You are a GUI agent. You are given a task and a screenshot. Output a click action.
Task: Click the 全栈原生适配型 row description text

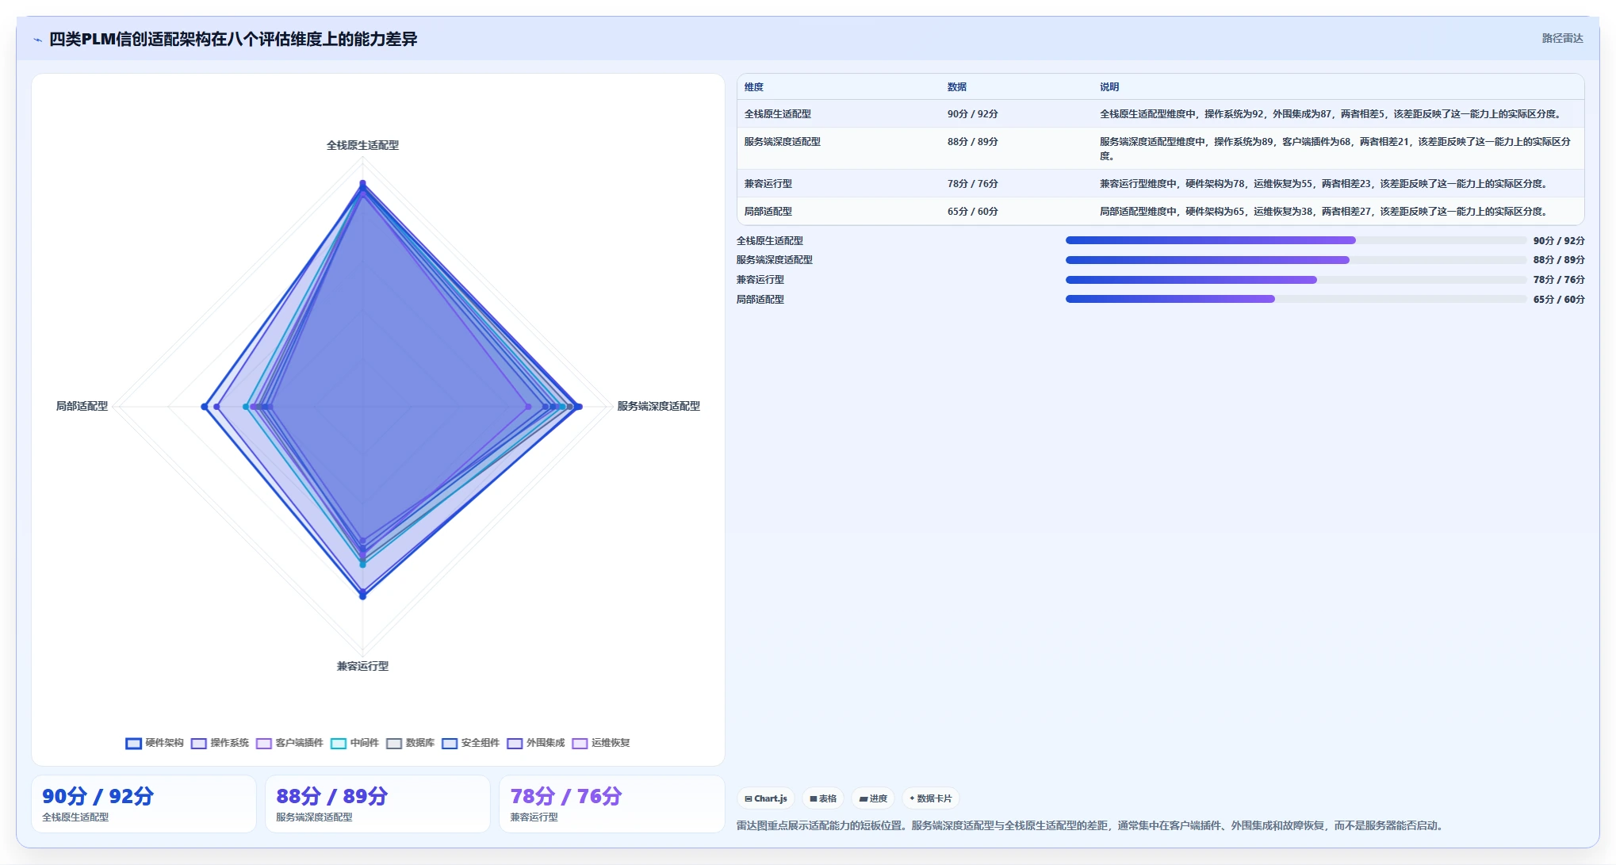point(1331,114)
